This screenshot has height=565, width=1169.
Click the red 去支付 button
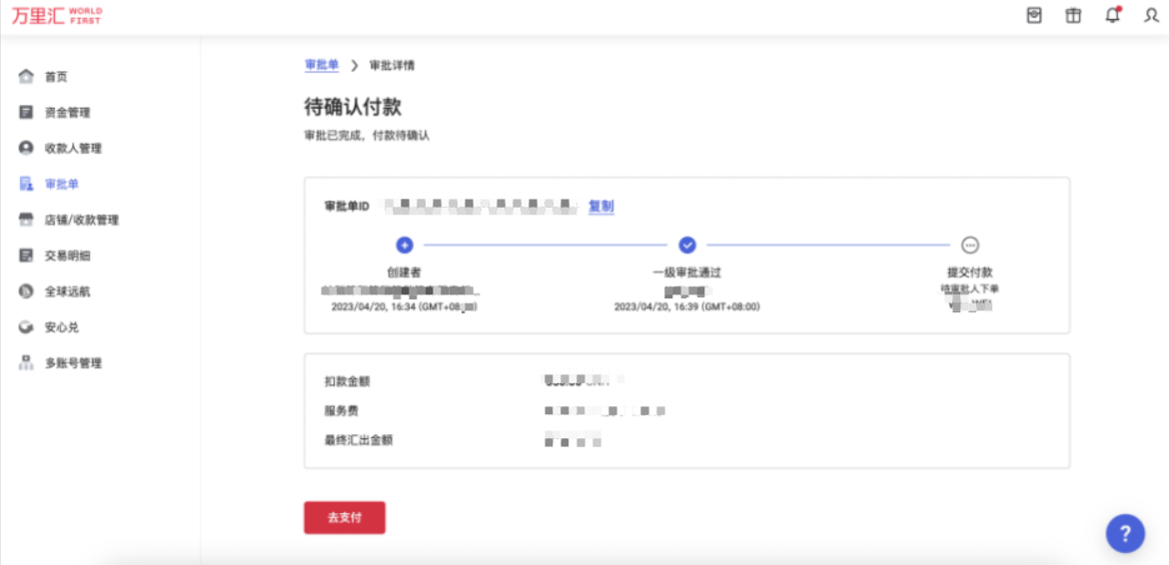[345, 518]
